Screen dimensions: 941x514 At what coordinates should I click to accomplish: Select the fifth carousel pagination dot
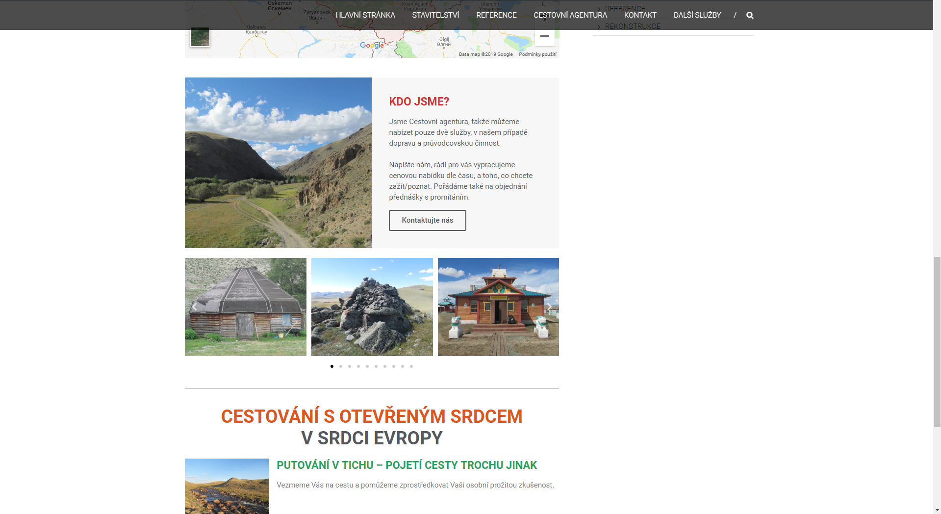pos(367,366)
